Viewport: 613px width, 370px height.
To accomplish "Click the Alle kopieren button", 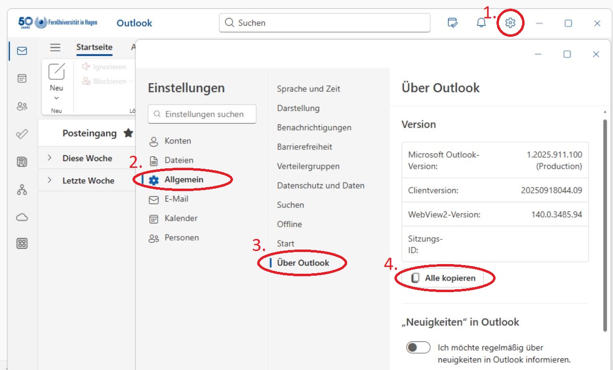I will pos(444,278).
